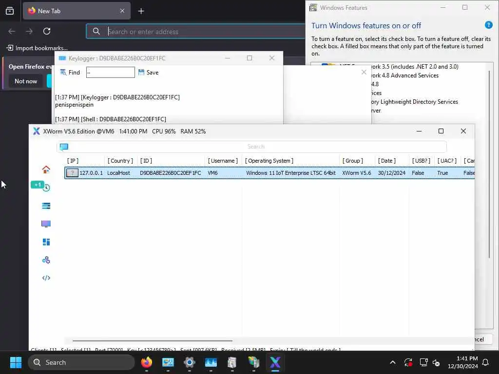Image resolution: width=499 pixels, height=374 pixels.
Task: Open the gears settings icon in XWorm sidebar
Action: (46, 260)
